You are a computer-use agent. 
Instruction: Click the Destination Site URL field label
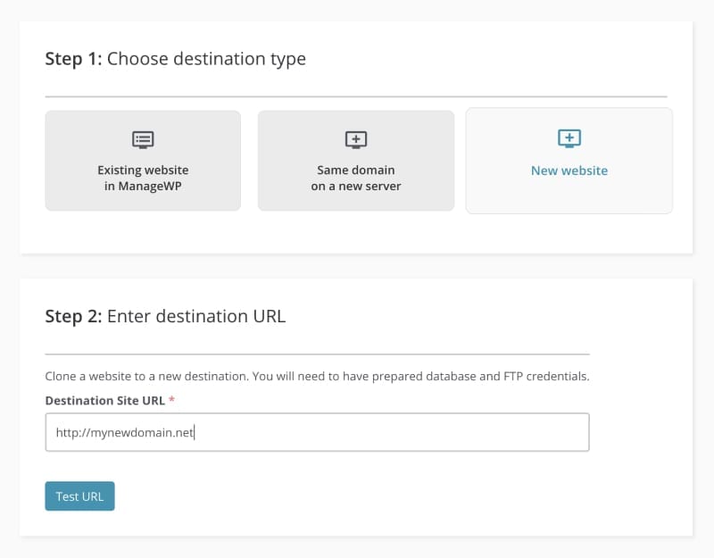tap(104, 401)
